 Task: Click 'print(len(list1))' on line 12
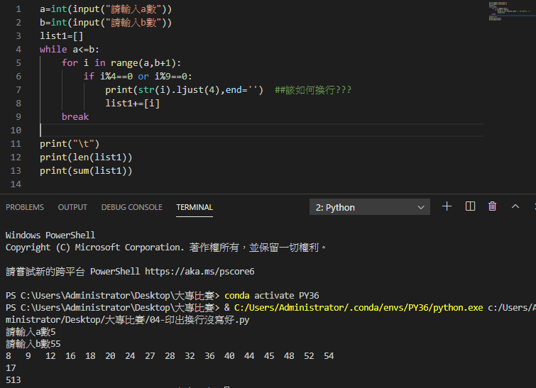click(86, 157)
